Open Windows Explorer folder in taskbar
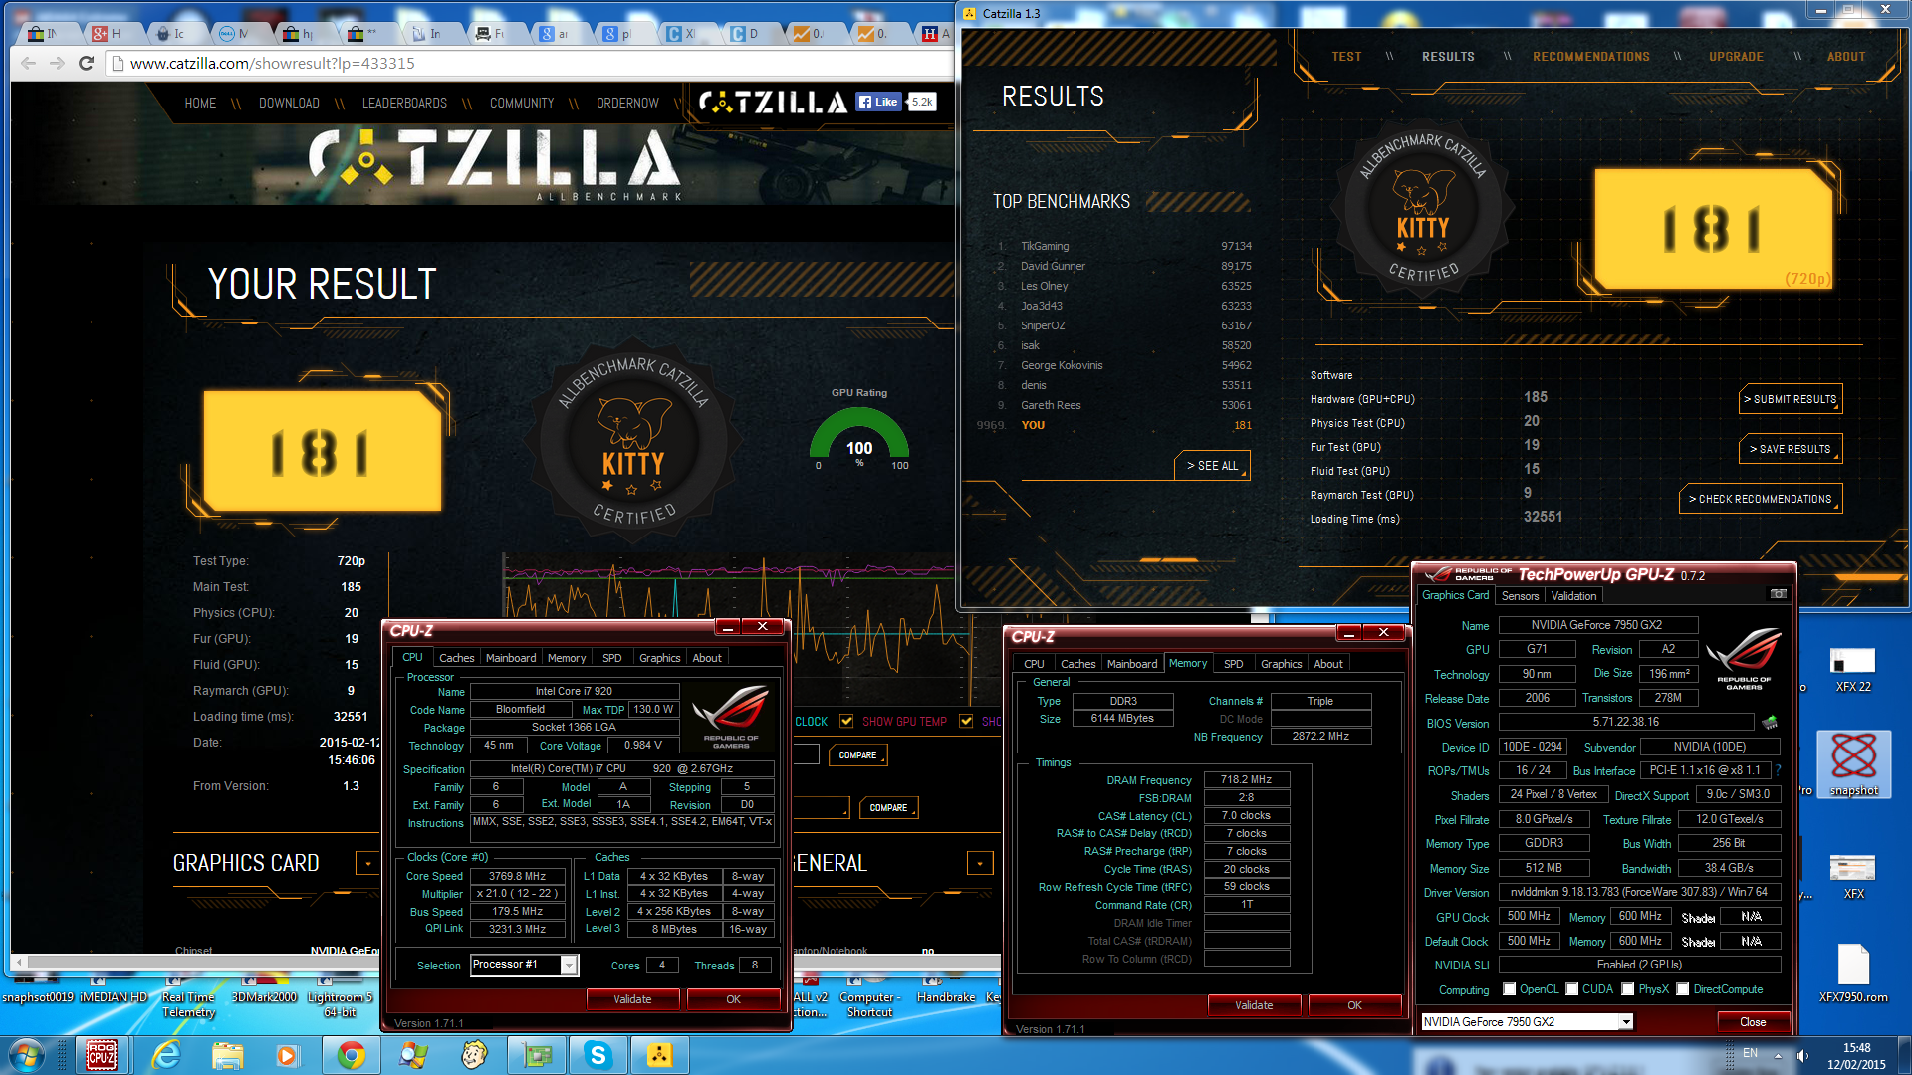Image resolution: width=1912 pixels, height=1075 pixels. click(227, 1055)
